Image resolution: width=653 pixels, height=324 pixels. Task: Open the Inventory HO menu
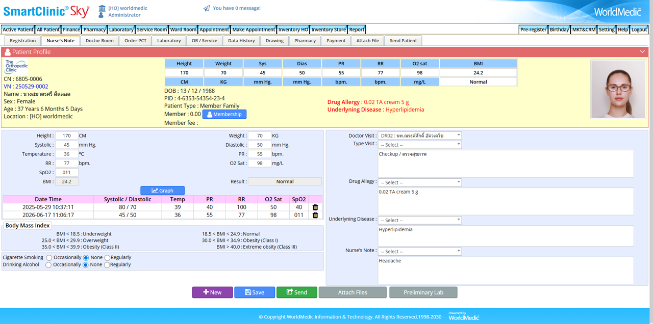(x=293, y=30)
